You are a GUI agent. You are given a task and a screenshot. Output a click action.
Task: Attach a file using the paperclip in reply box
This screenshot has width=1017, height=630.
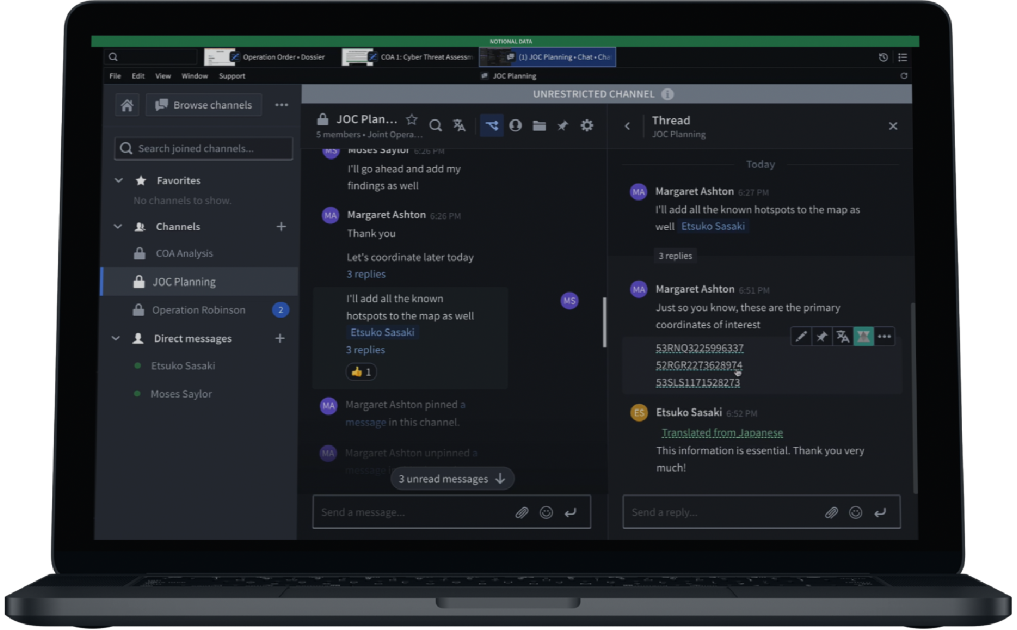[x=832, y=512]
